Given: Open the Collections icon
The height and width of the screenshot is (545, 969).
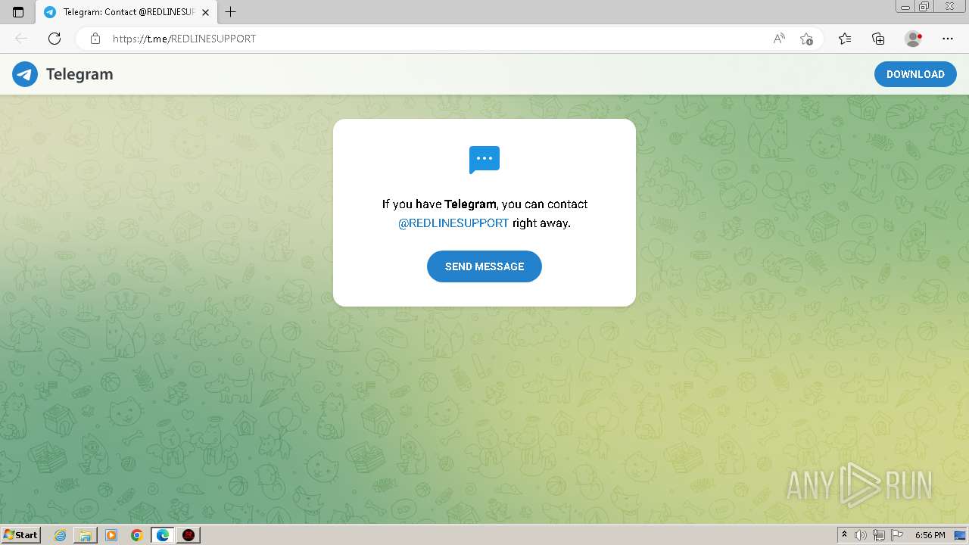Looking at the screenshot, I should point(878,39).
